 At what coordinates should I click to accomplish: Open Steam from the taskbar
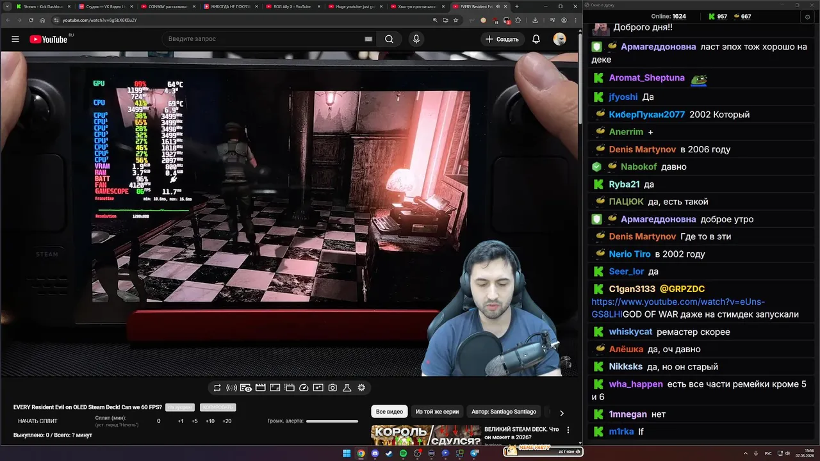(389, 453)
